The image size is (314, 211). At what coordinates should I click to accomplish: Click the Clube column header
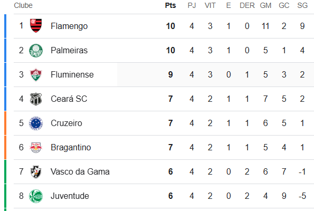(x=23, y=5)
